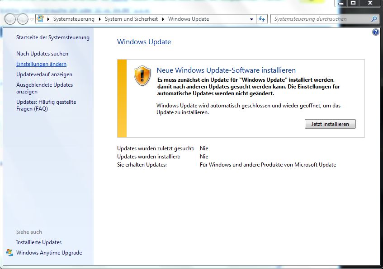Viewport: 383px width, 269px height.
Task: Expand arrow after System und Sicherheit breadcrumb
Action: click(x=163, y=19)
